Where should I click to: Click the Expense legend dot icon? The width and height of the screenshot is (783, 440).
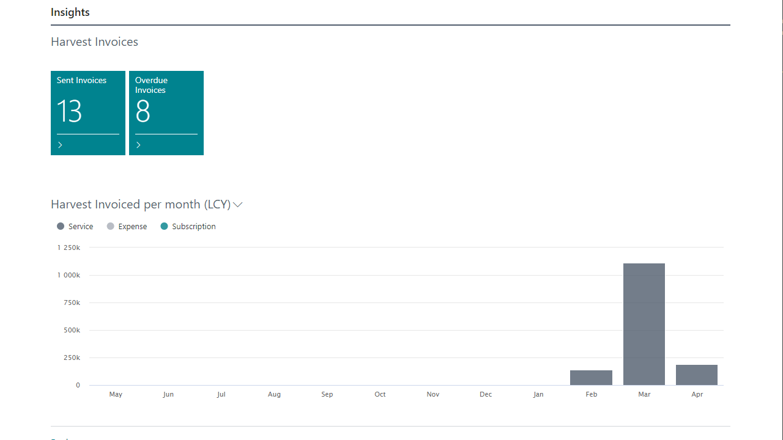point(111,226)
